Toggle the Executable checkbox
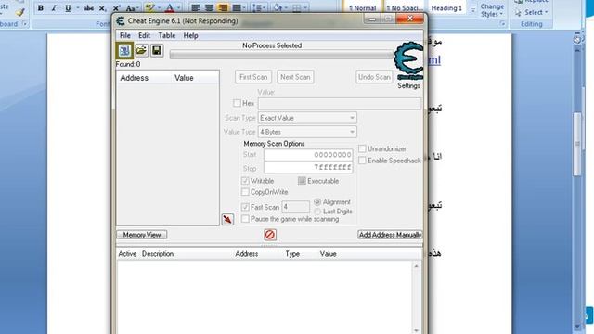Screen dimensions: 594x334 302,181
